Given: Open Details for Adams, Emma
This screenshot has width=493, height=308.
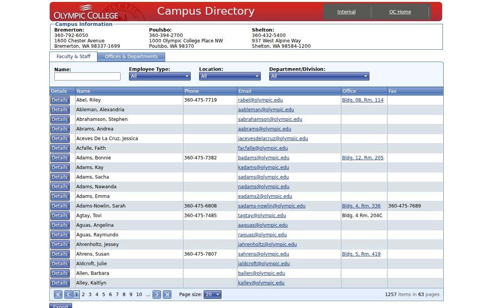Looking at the screenshot, I should [x=60, y=196].
